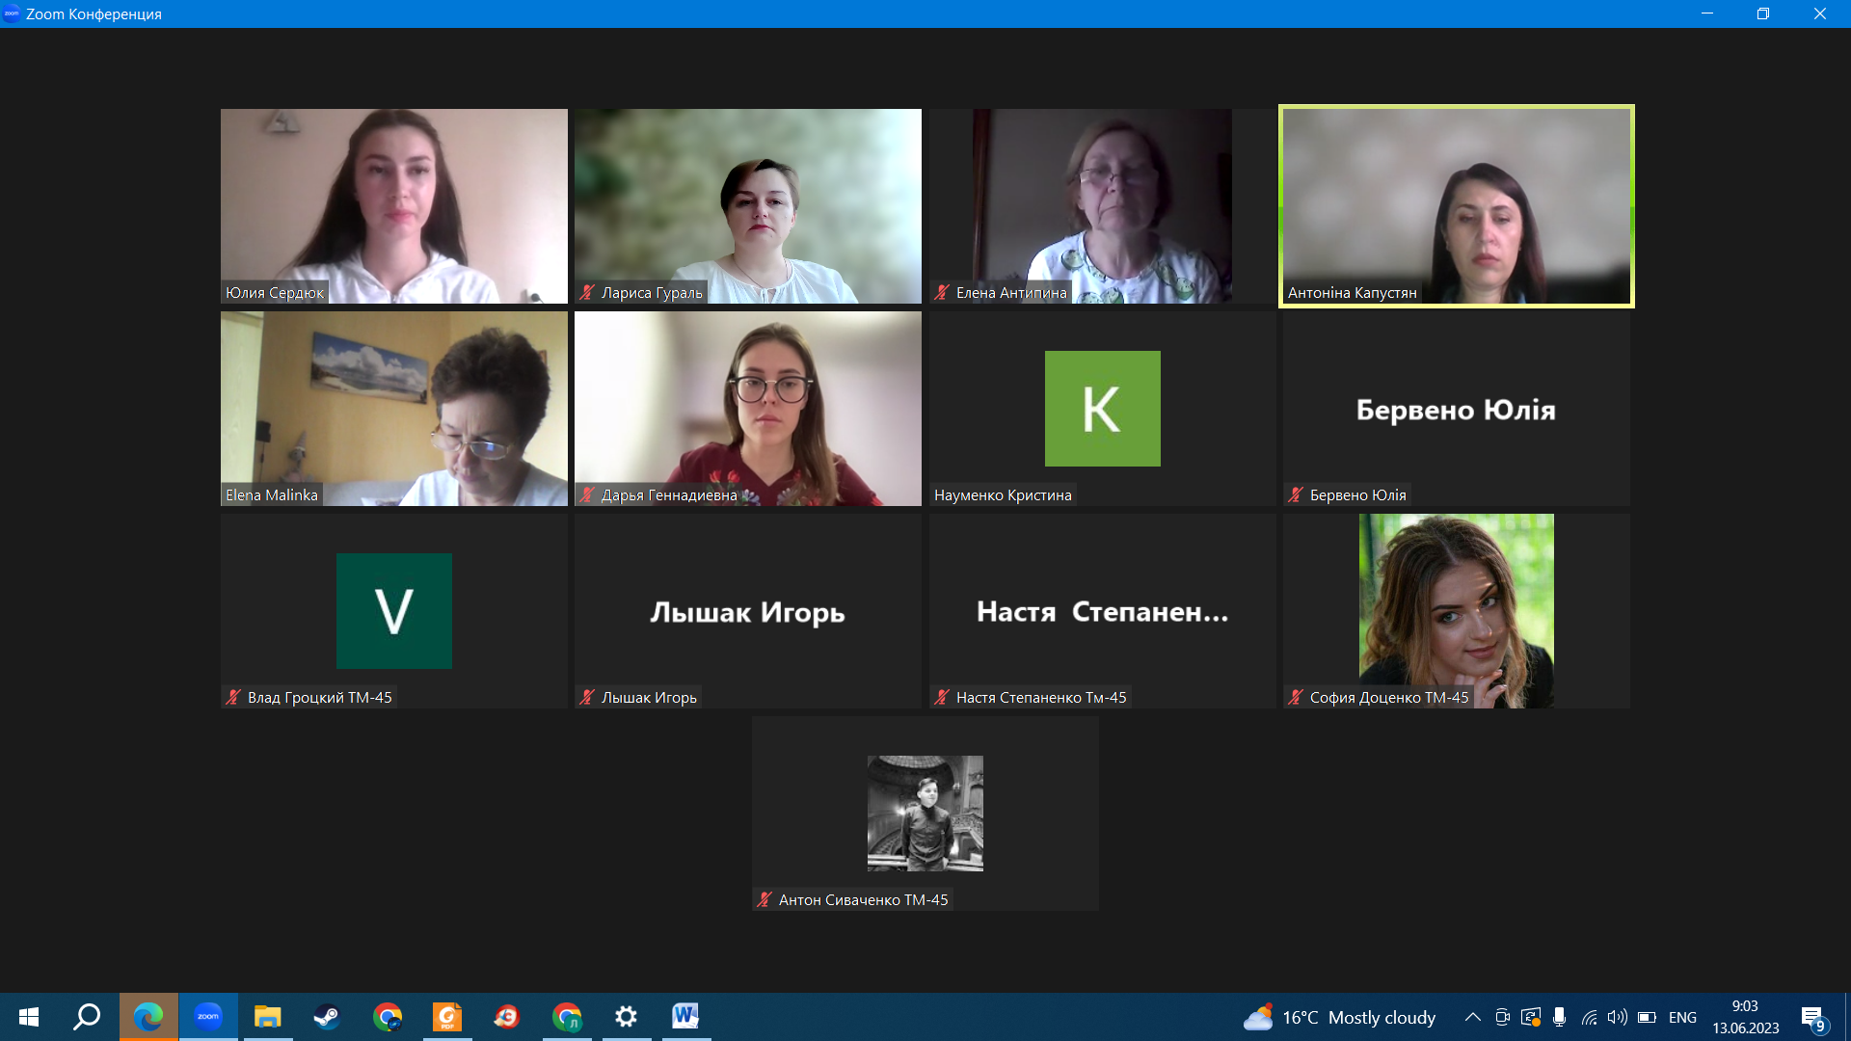Select Елена Антипина's video tile
The height and width of the screenshot is (1041, 1851).
[x=1102, y=206]
